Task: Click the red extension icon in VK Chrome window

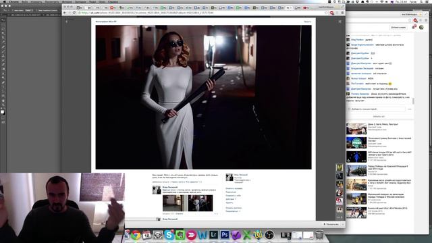Action: pos(332,13)
